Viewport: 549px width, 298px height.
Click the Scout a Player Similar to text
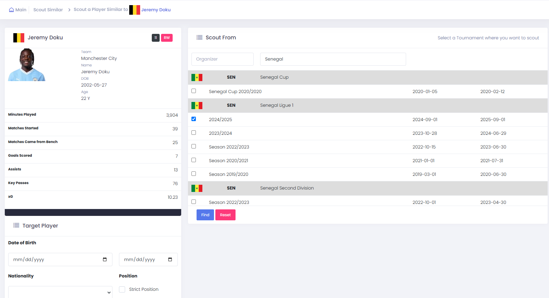point(101,10)
